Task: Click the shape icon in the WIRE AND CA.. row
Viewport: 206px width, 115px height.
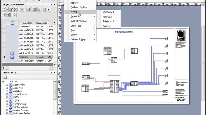Action: [x=12, y=53]
